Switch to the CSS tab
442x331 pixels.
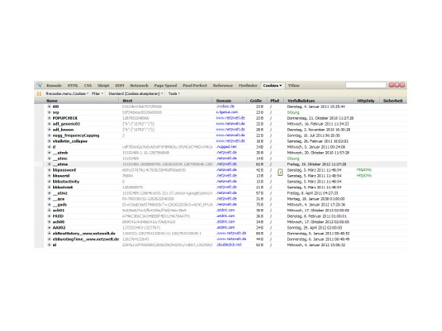[87, 86]
